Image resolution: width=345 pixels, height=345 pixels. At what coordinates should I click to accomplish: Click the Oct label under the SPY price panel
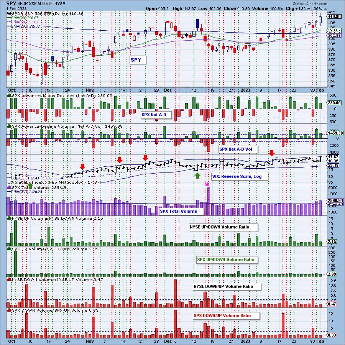(11, 90)
